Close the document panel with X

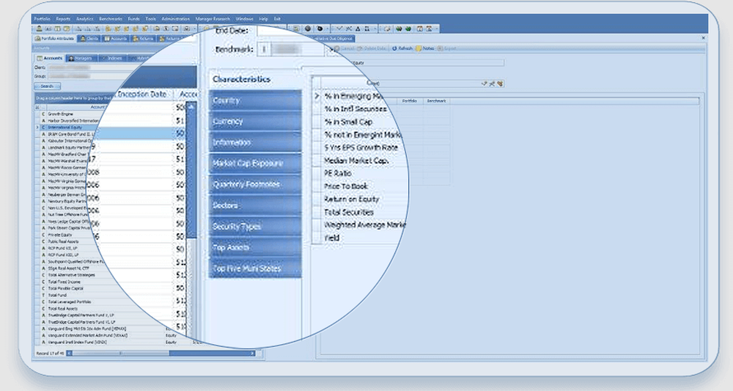point(704,38)
